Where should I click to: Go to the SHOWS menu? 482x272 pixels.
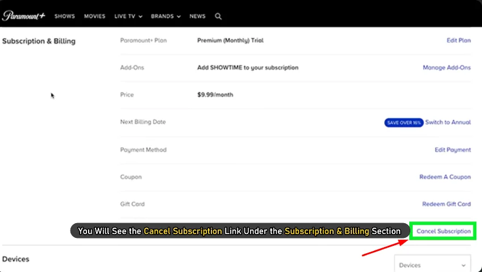pos(65,16)
